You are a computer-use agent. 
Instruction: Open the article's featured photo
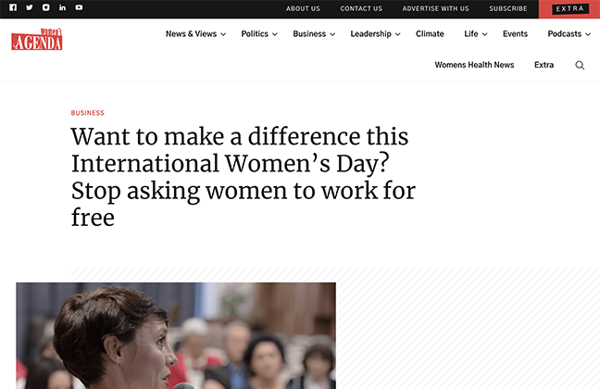tap(176, 336)
